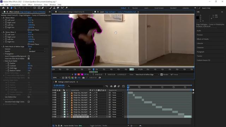
Task: Open the Effects & Presets panel
Action: (x=203, y=39)
